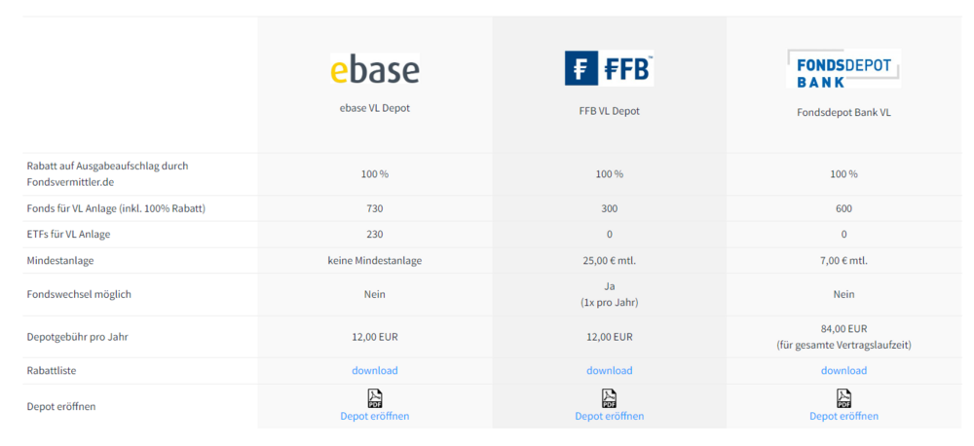The width and height of the screenshot is (974, 446).
Task: Download the Fondsdepot Bank Rabattliste
Action: (x=843, y=370)
